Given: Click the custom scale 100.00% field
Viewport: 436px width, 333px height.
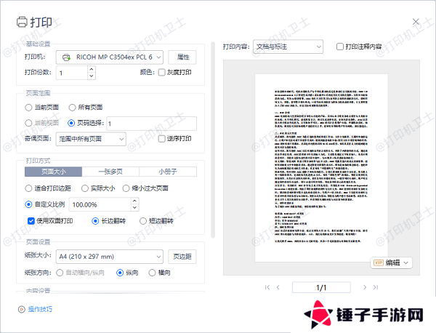Looking at the screenshot, I should pos(100,205).
